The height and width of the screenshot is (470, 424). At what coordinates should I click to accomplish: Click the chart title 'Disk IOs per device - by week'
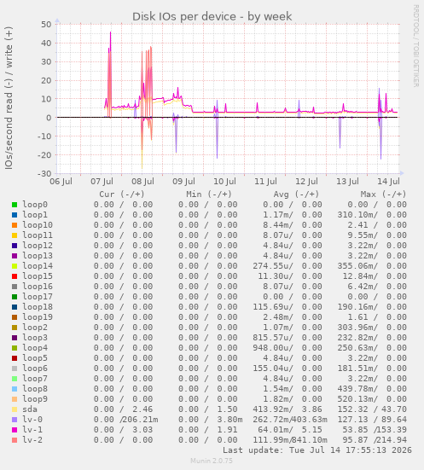pyautogui.click(x=212, y=16)
